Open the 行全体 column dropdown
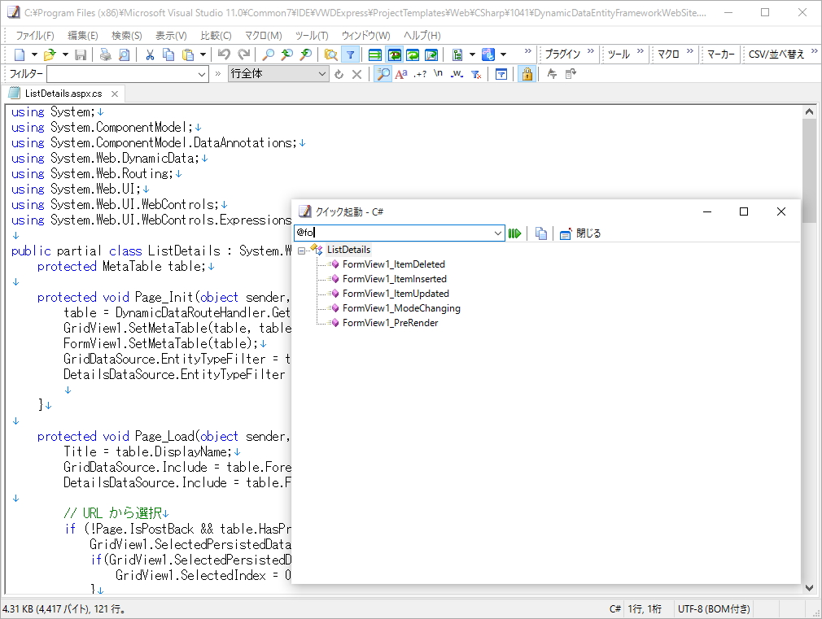This screenshot has height=619, width=822. (321, 74)
